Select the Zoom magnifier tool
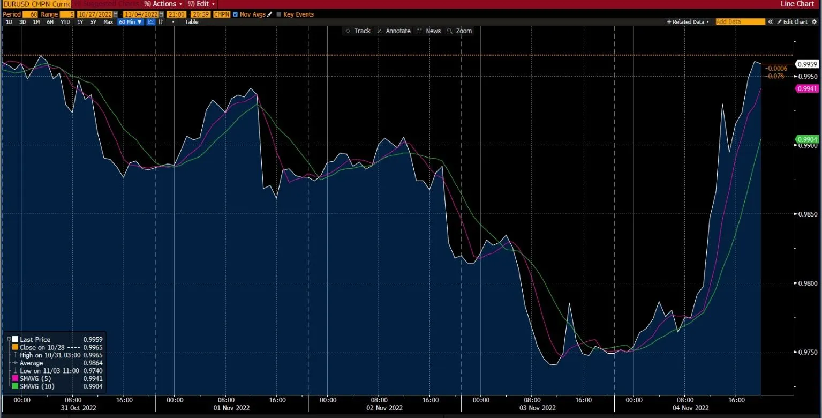 click(459, 31)
